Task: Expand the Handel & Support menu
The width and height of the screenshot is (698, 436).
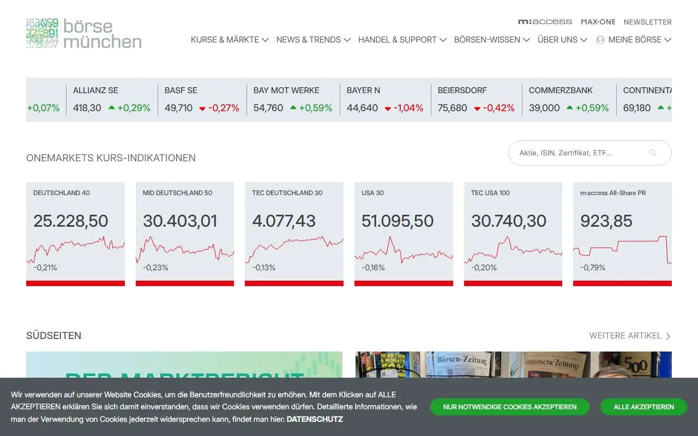Action: click(x=402, y=40)
